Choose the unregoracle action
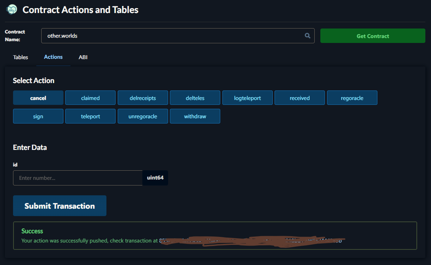Image resolution: width=431 pixels, height=265 pixels. pos(143,116)
